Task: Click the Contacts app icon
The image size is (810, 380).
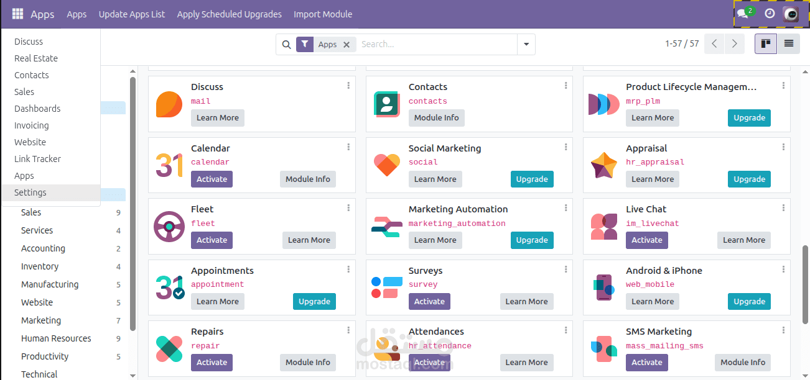Action: [x=386, y=104]
